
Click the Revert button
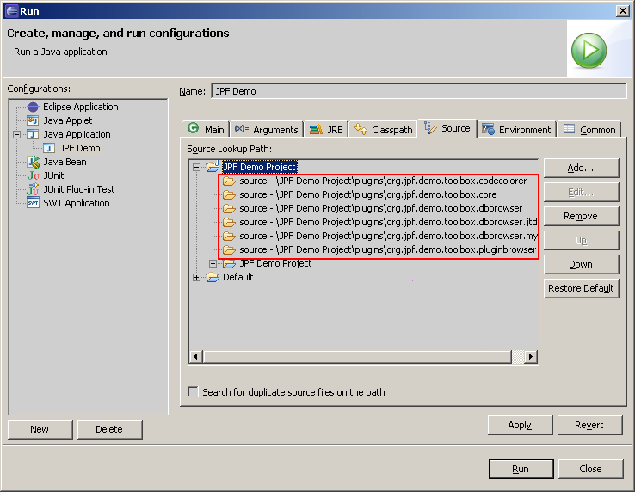pyautogui.click(x=589, y=425)
